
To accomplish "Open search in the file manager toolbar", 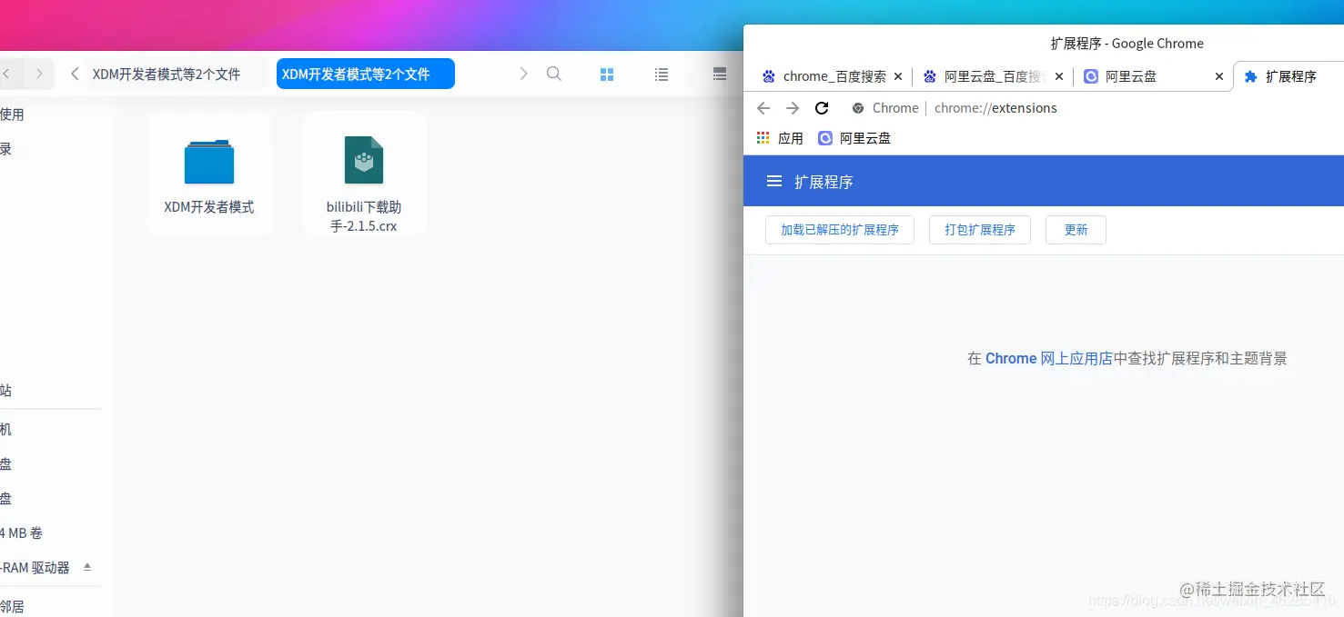I will click(554, 74).
